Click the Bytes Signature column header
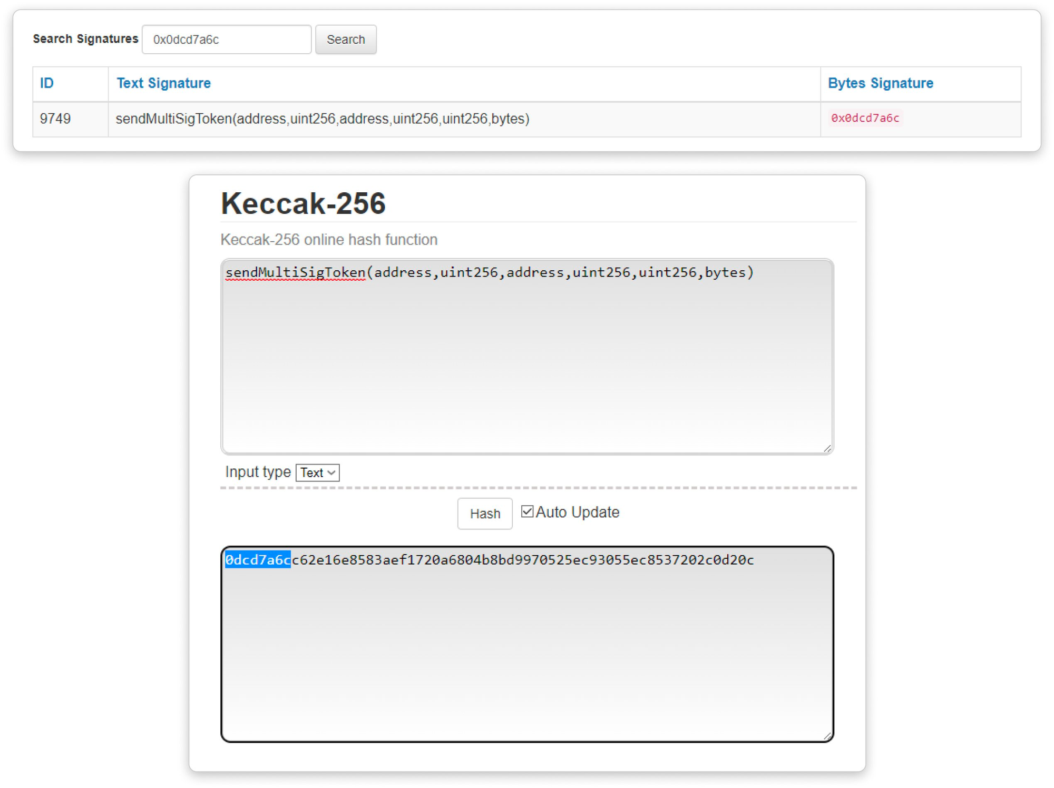Image resolution: width=1054 pixels, height=788 pixels. click(880, 83)
